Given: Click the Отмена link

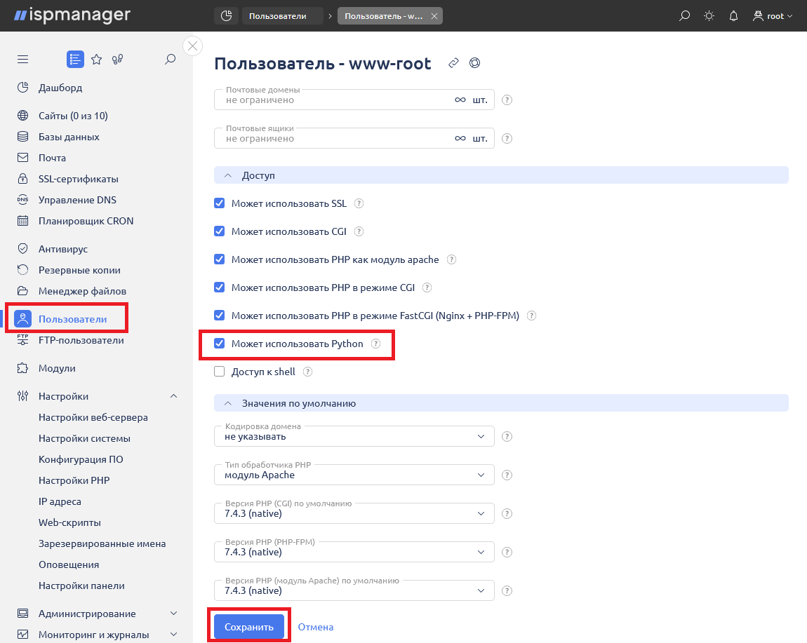Looking at the screenshot, I should pos(315,627).
